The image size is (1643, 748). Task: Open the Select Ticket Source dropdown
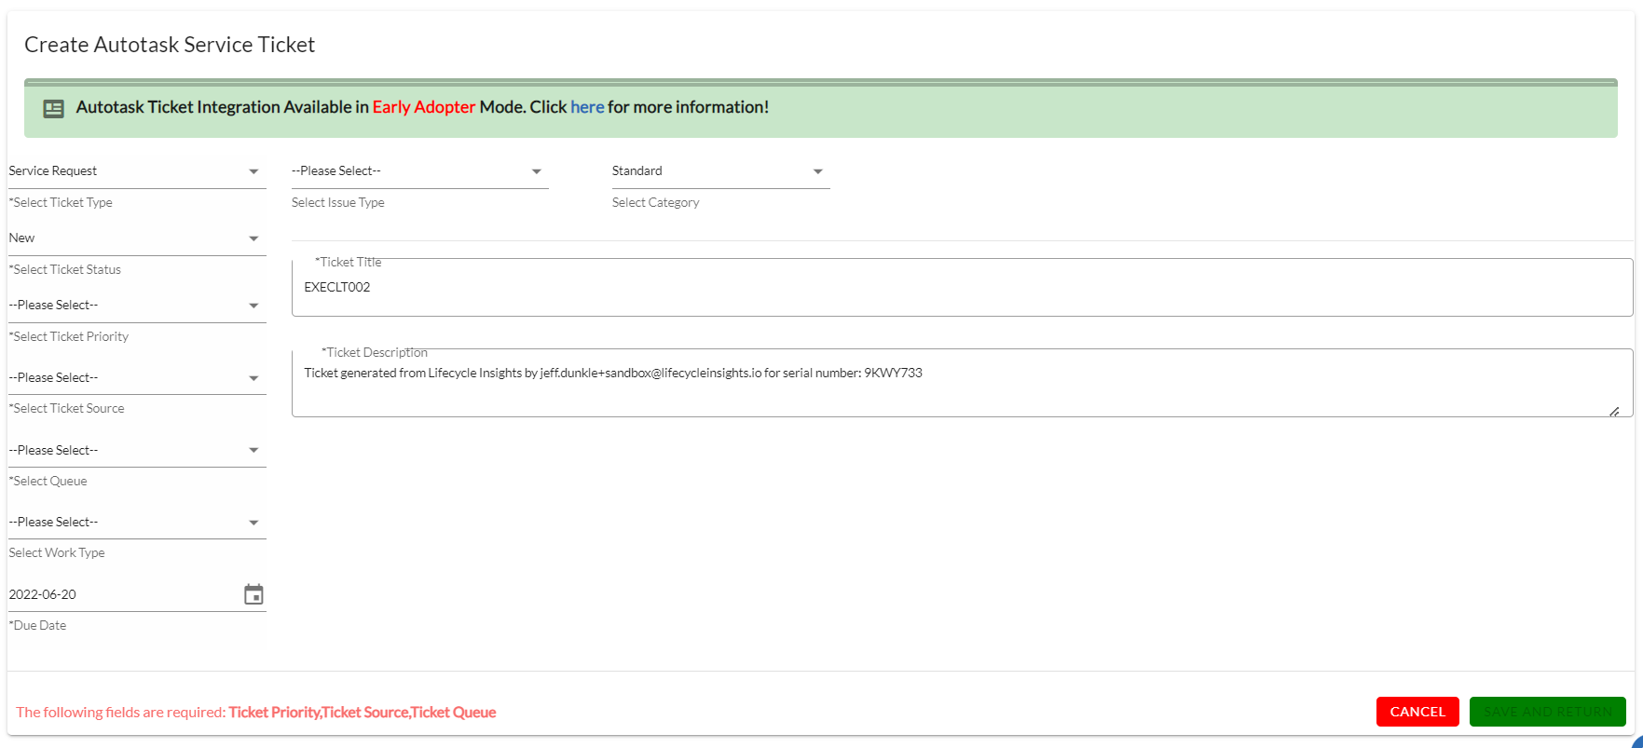(x=137, y=377)
